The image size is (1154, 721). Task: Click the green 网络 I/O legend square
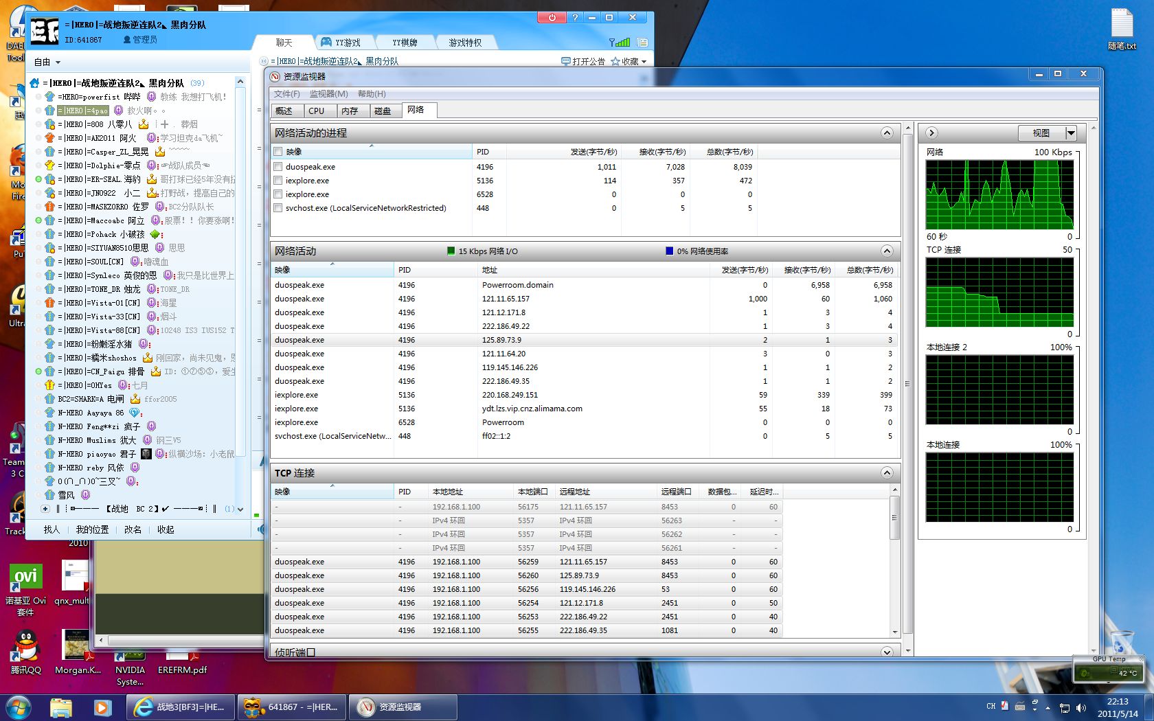tap(451, 251)
